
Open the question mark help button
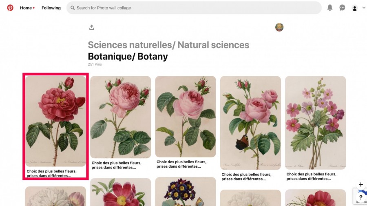(x=361, y=197)
